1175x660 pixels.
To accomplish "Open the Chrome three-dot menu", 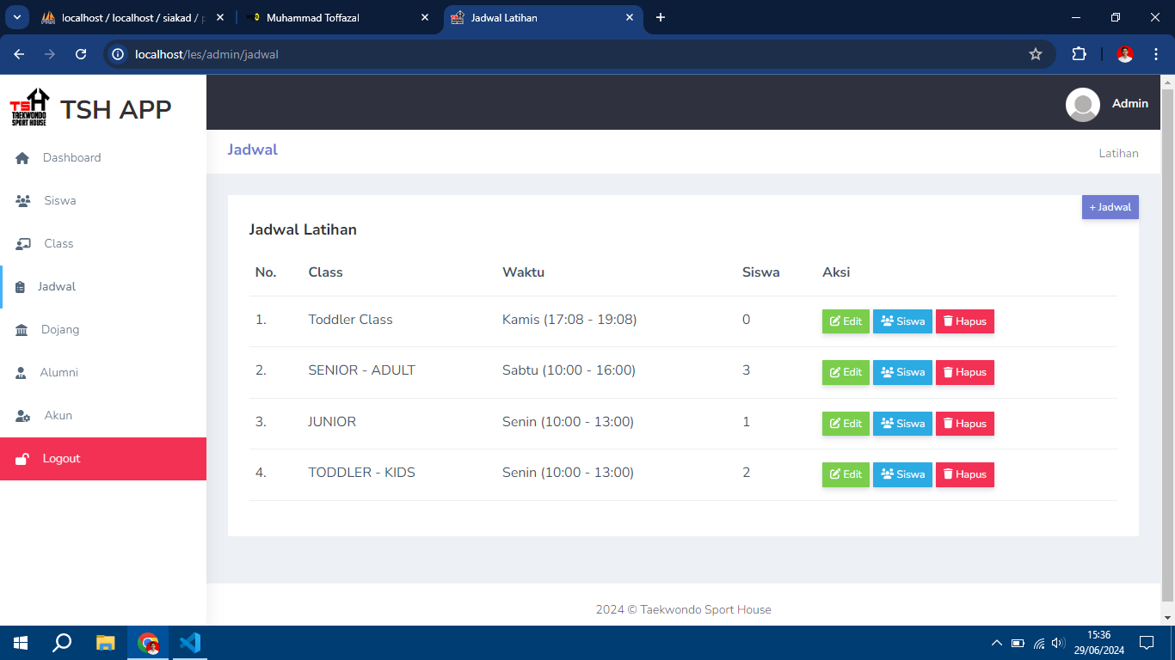I will (x=1156, y=54).
